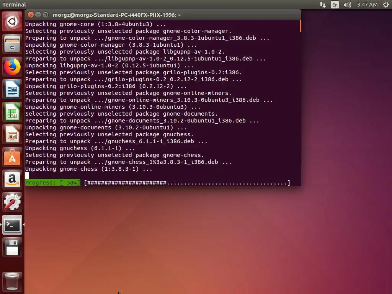
Task: Click 'Unpacking grilo-plugins-0.2:i386 (0.2.12-2)' line
Action: tap(106, 86)
